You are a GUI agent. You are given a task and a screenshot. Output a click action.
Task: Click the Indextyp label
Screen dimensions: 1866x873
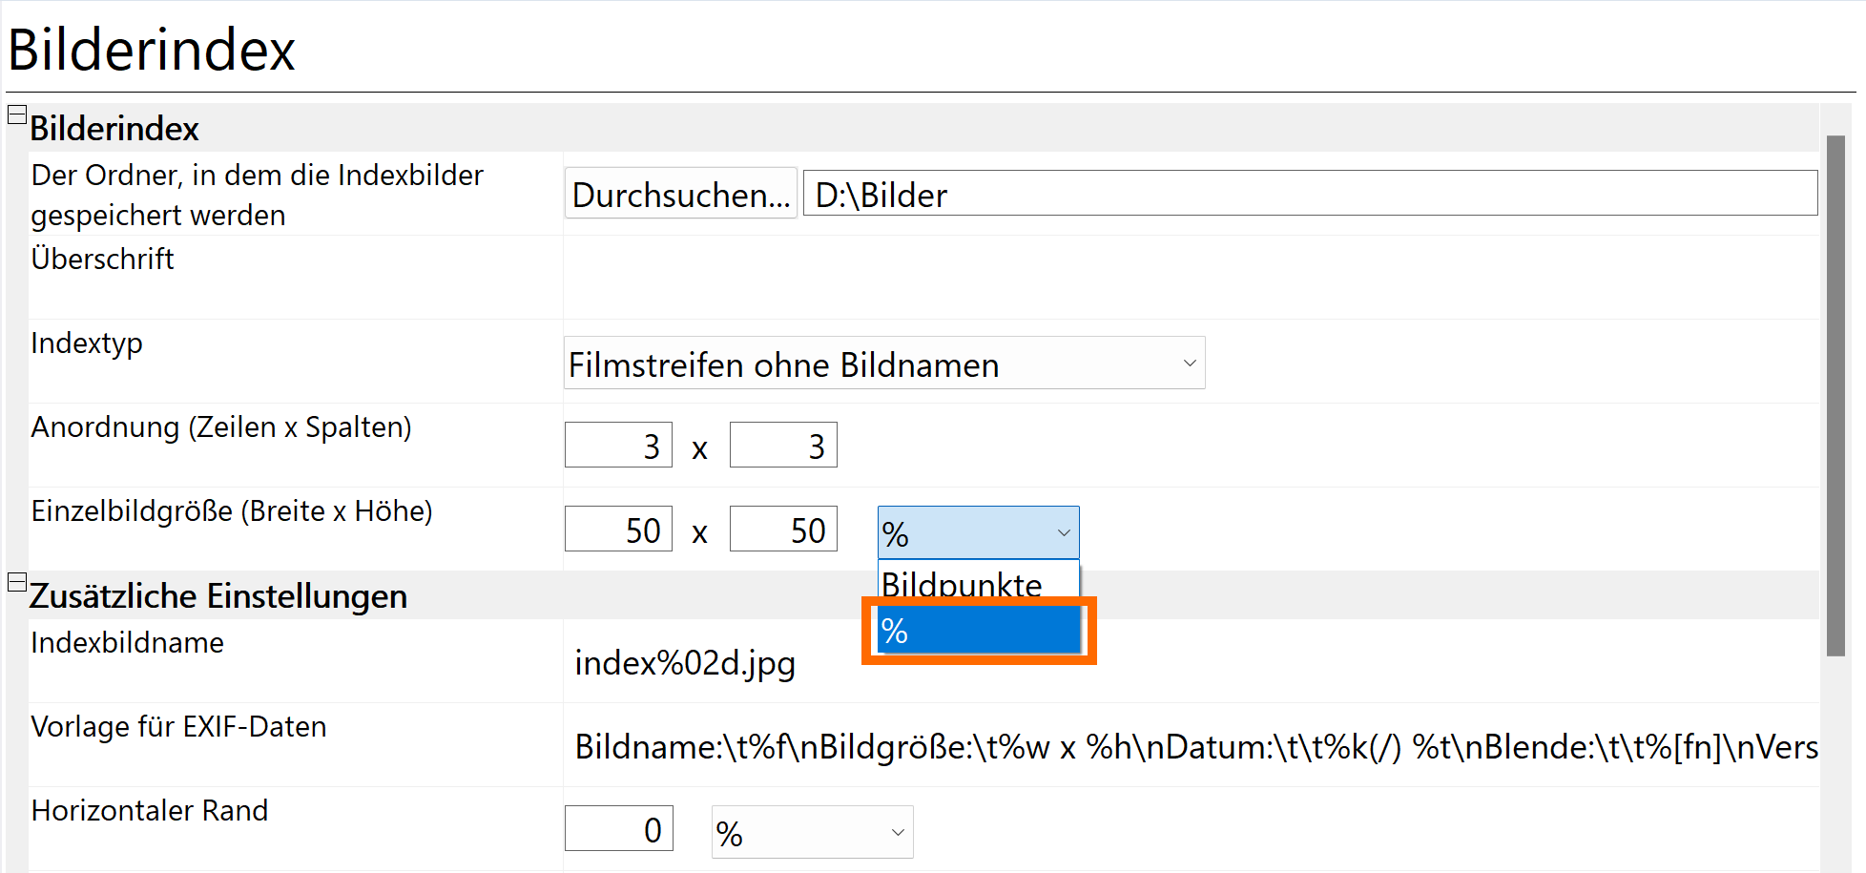point(87,343)
